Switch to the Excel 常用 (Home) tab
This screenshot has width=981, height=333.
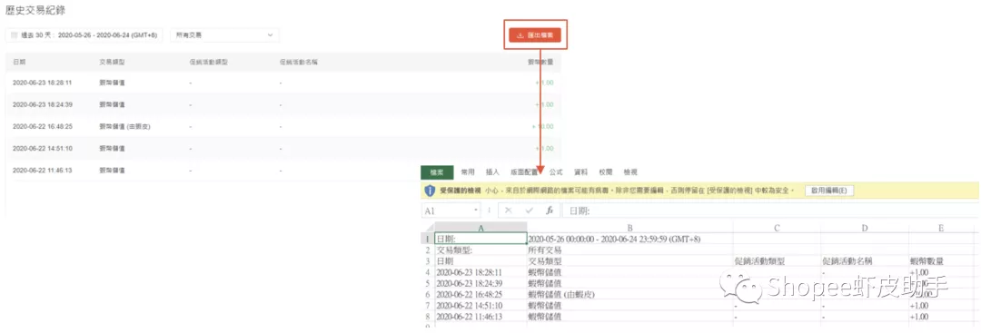point(468,172)
